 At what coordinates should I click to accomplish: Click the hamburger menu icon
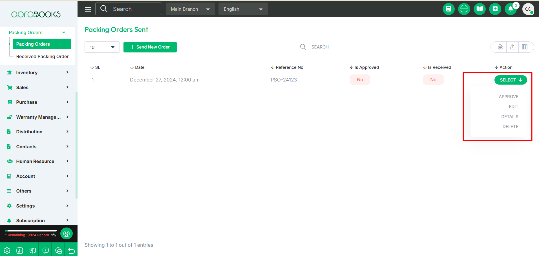(88, 9)
